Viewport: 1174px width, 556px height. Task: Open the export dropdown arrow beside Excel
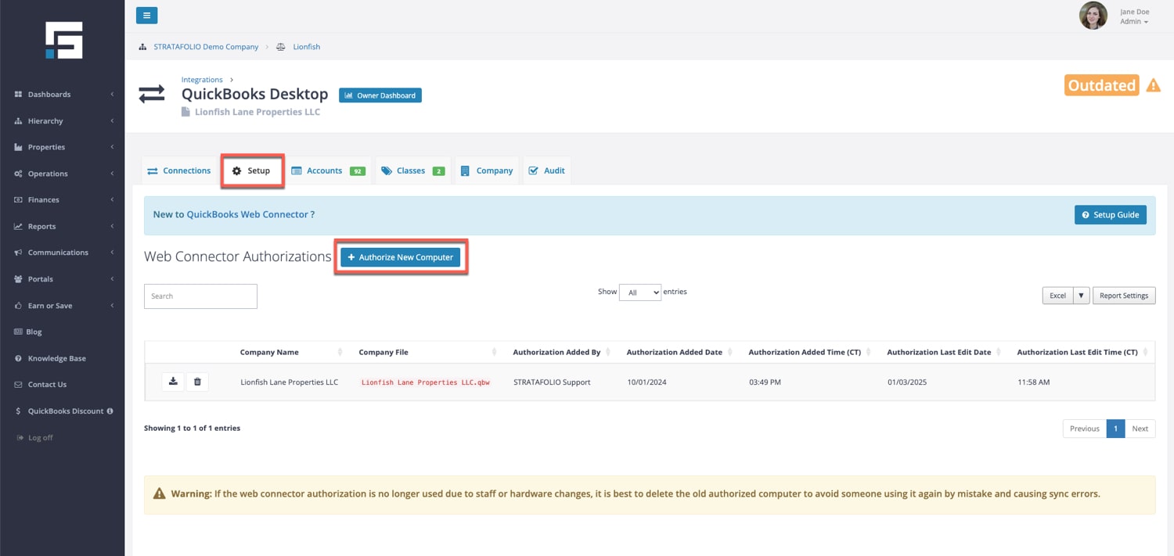point(1081,296)
